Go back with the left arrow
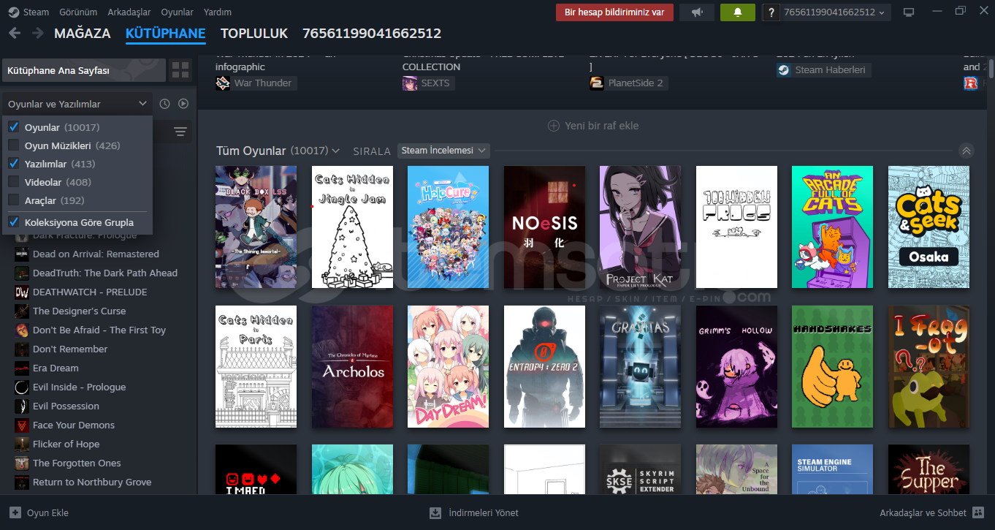 pos(15,33)
